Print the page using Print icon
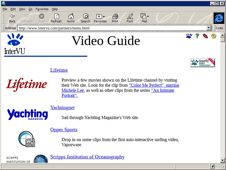 click(115, 18)
